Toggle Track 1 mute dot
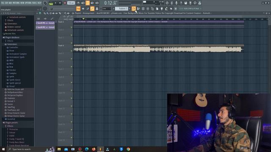The image size is (271, 152). [x=72, y=27]
